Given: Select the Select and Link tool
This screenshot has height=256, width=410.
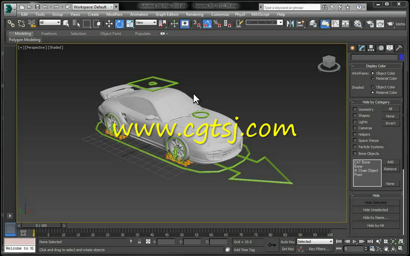Looking at the screenshot, I should tap(11, 24).
